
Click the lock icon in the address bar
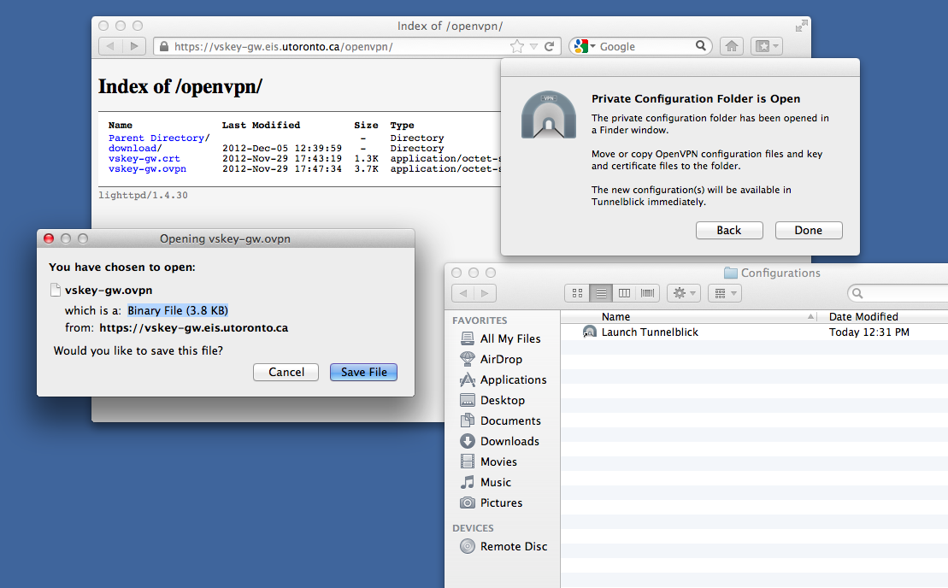point(164,46)
